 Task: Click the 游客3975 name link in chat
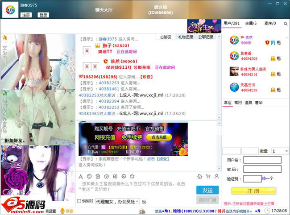tap(108, 39)
